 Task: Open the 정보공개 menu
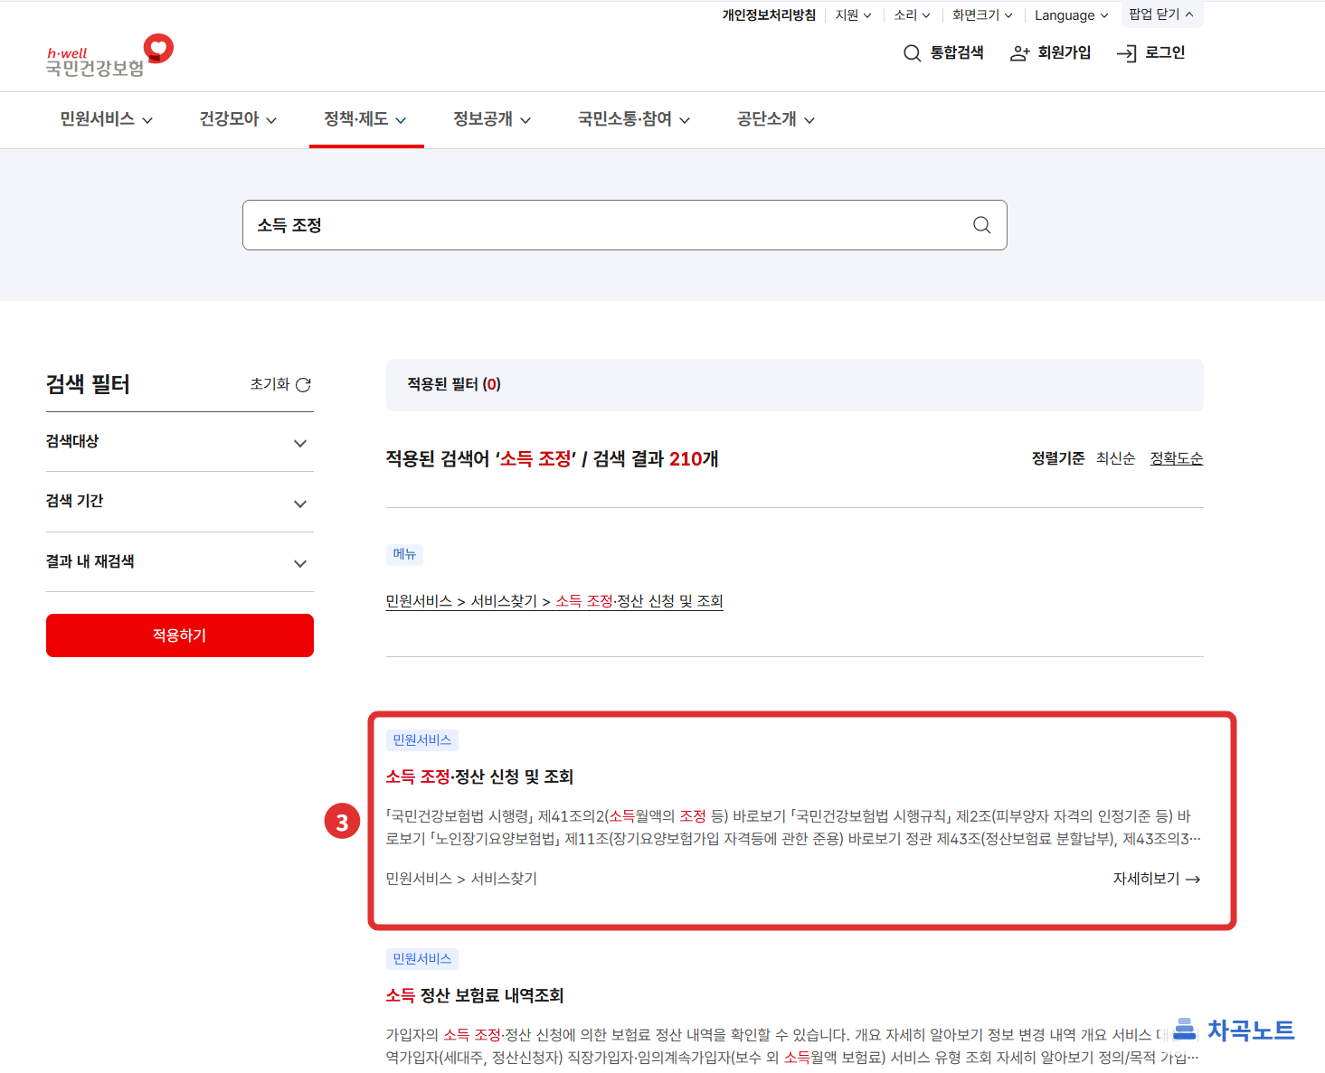point(492,119)
